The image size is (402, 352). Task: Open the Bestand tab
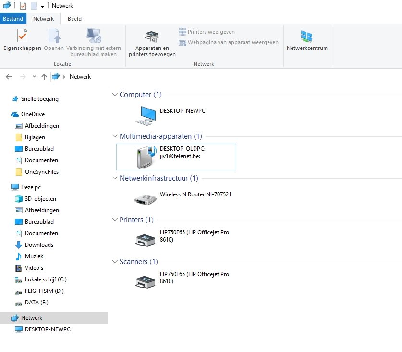(13, 19)
